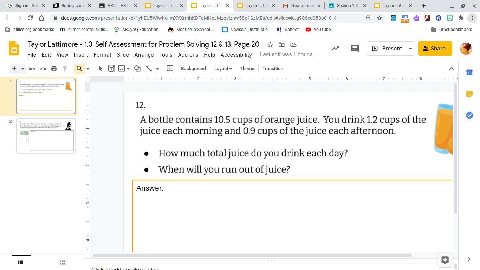Select the Text box tool
This screenshot has width=480, height=270.
111,69
